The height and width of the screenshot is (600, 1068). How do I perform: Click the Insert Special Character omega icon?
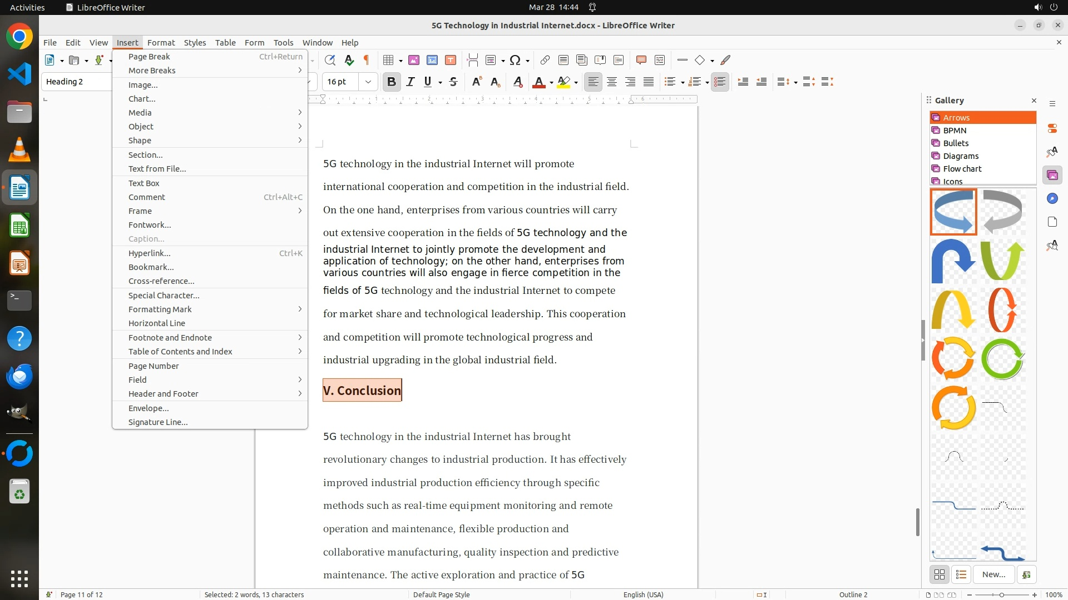tap(515, 60)
